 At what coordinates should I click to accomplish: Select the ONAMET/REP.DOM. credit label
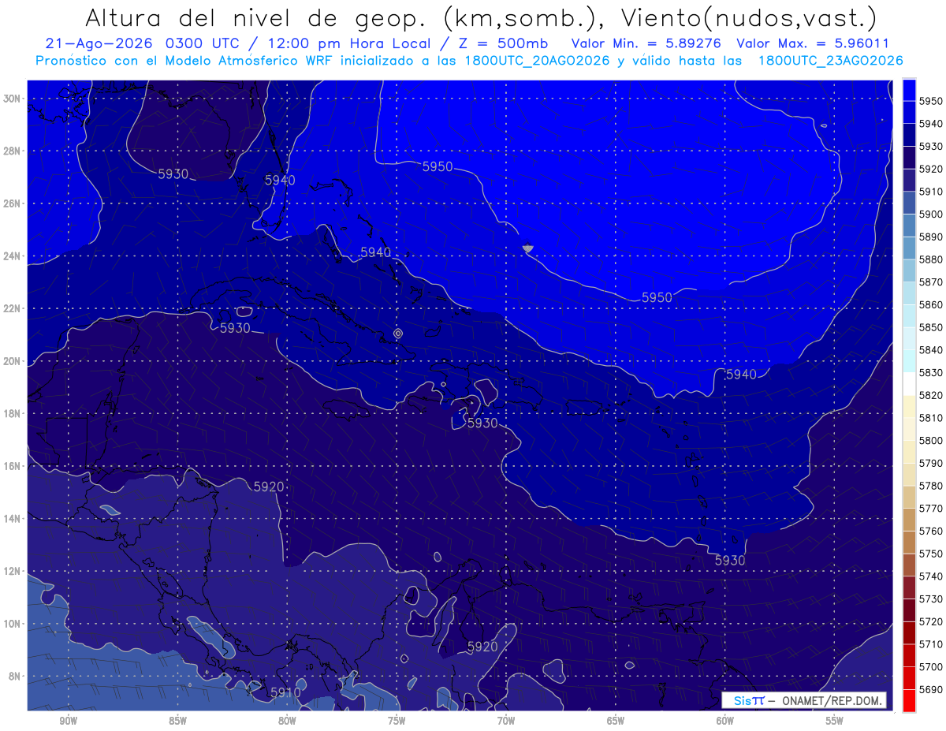831,701
